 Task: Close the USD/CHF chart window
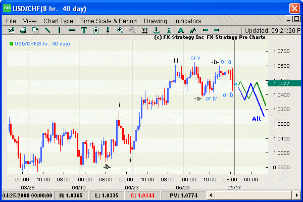[294, 9]
